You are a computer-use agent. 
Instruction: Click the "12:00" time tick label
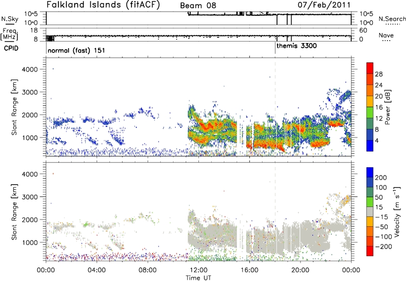pyautogui.click(x=198, y=270)
